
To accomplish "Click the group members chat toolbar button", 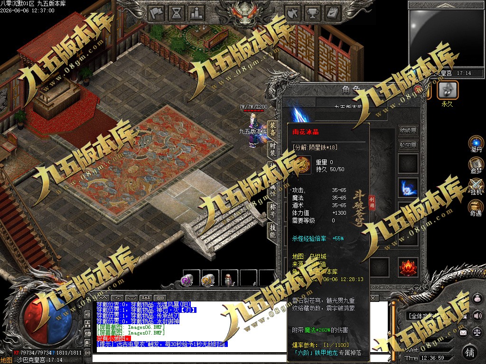I will pyautogui.click(x=146, y=298).
